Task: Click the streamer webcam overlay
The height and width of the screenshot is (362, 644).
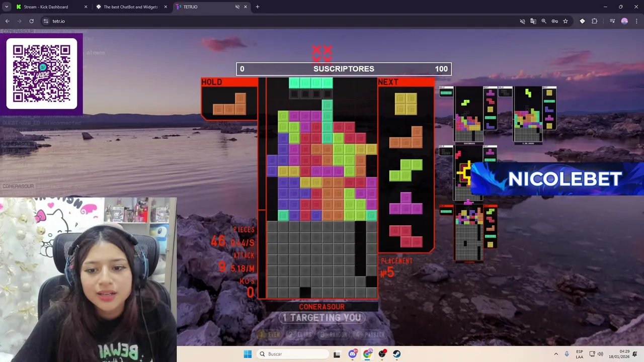Action: point(88,280)
